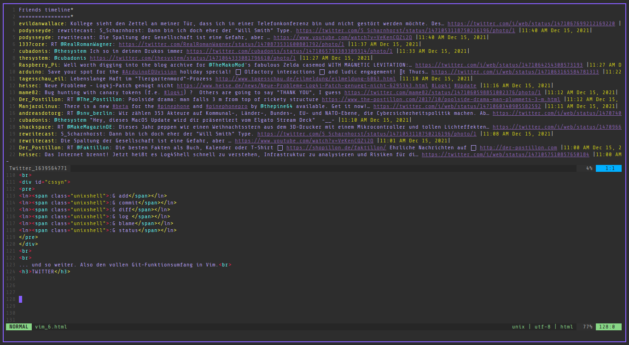Click the #ArduinoEDUvision hashtag
This screenshot has height=345, width=629.
(149, 72)
